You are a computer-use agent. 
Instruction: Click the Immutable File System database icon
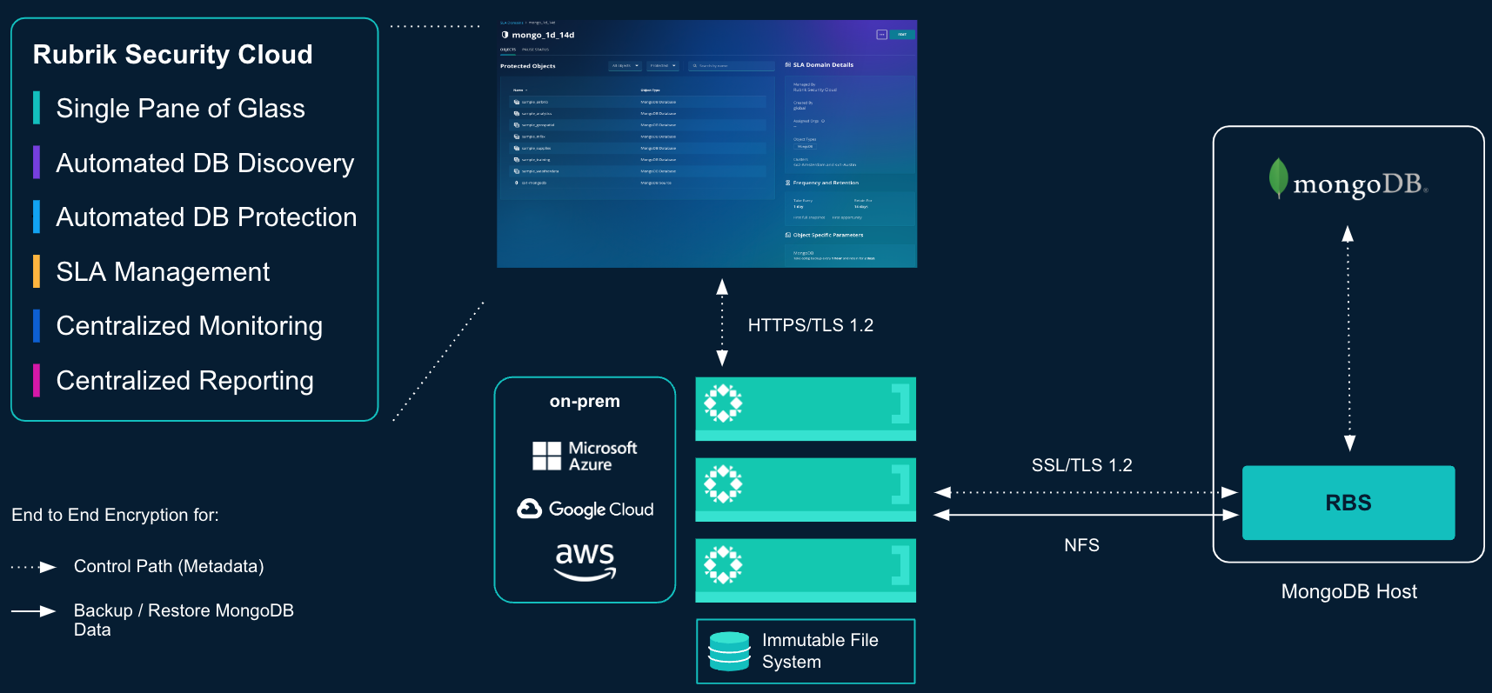click(729, 651)
